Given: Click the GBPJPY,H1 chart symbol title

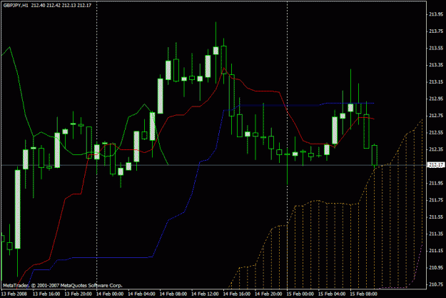Looking at the screenshot, I should click(16, 5).
